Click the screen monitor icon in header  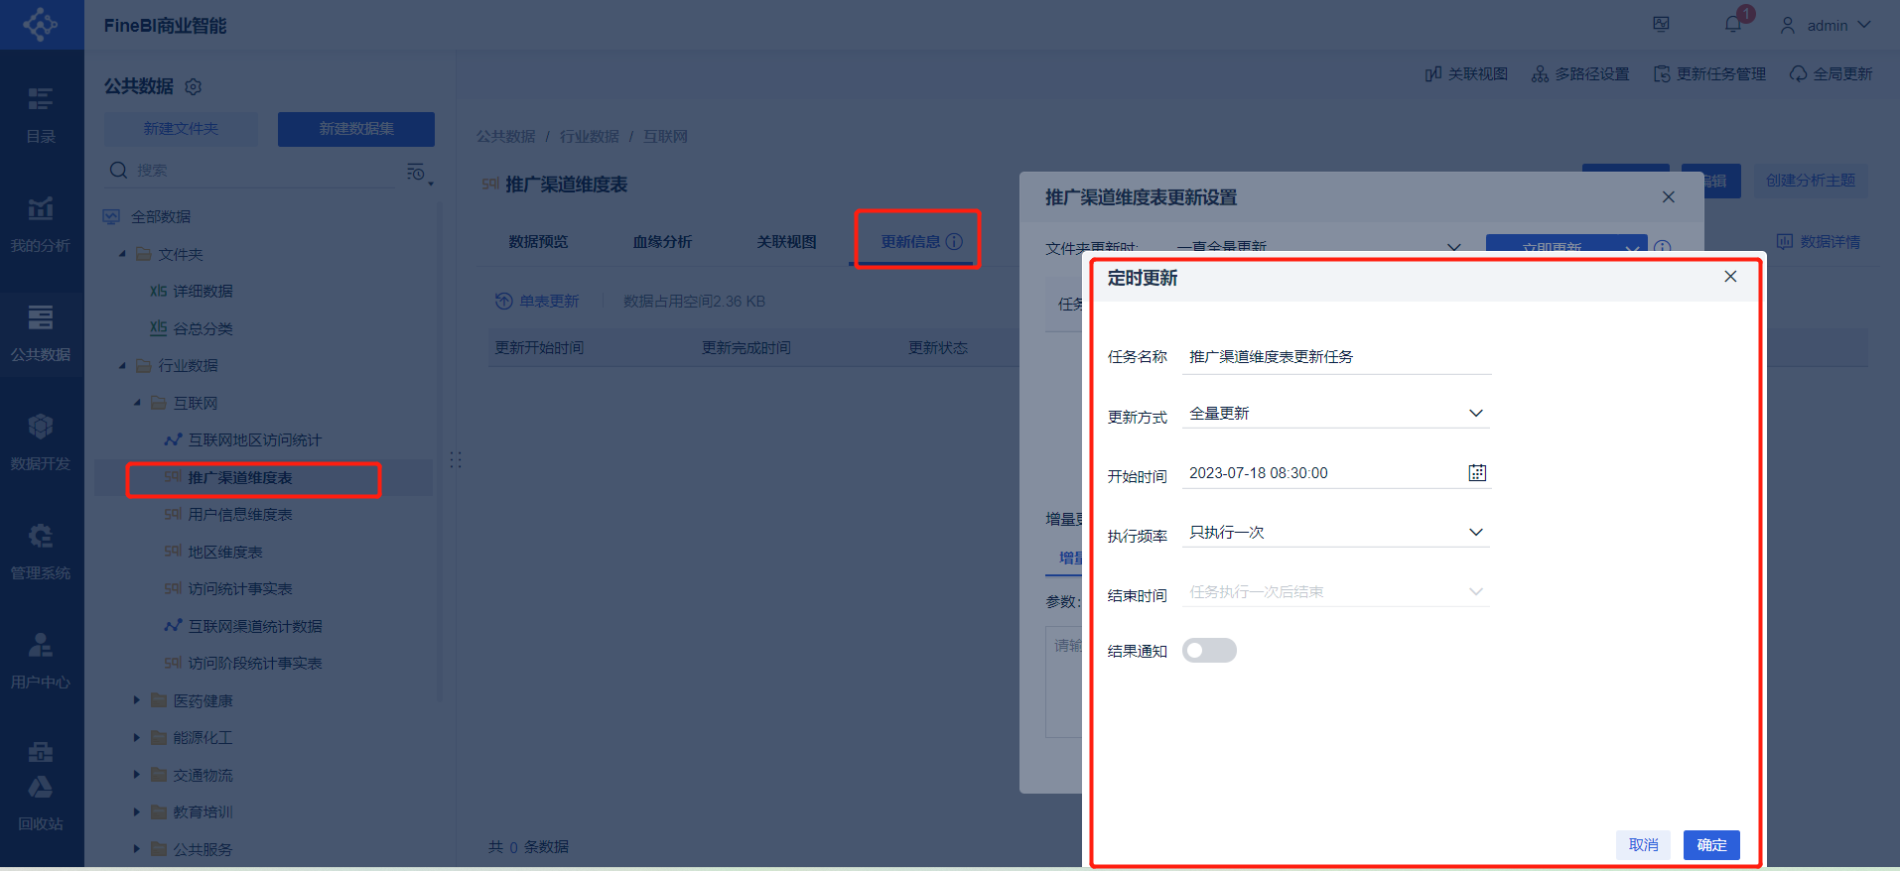click(1661, 24)
